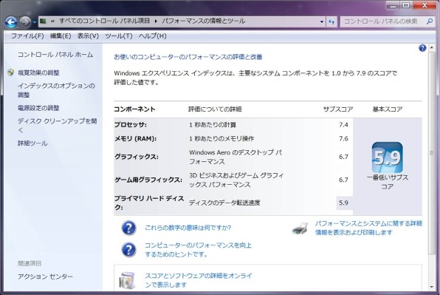Open アクション センター link

click(45, 277)
